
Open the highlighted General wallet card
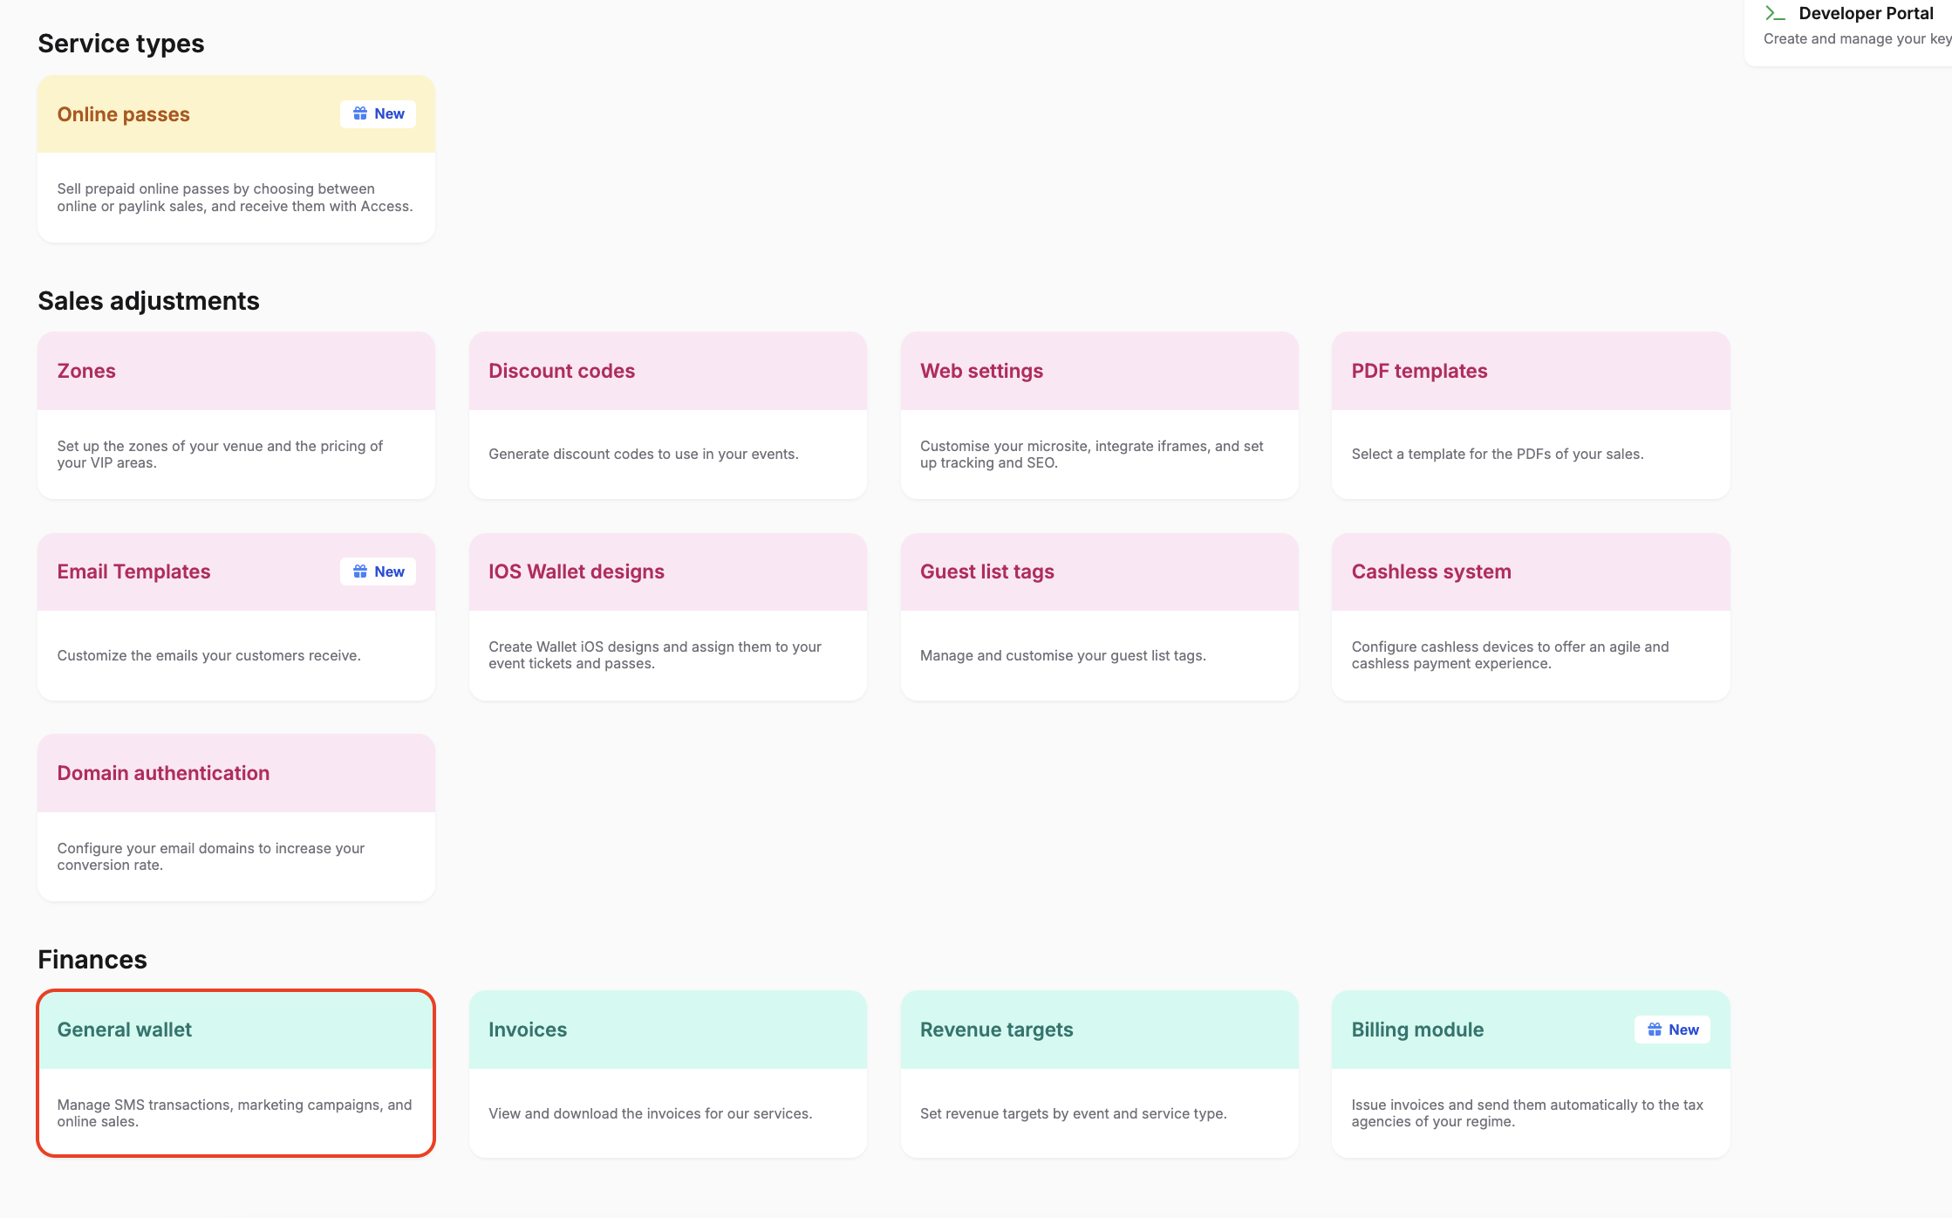click(236, 1073)
